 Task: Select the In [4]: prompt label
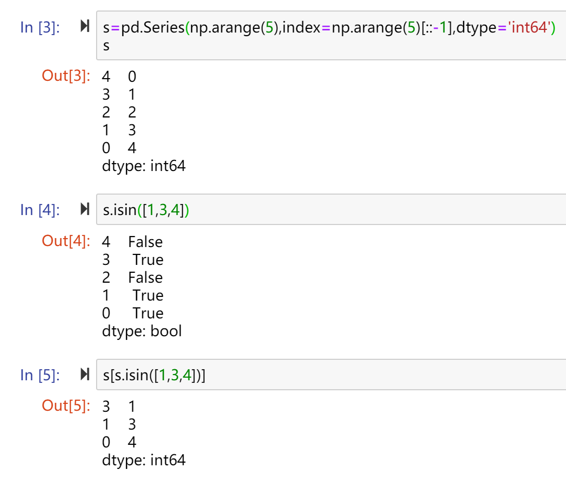pos(40,210)
